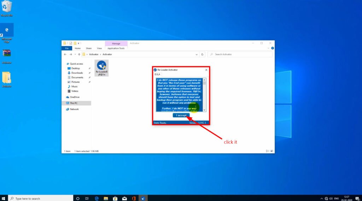Open the notification center icon

click(357, 199)
